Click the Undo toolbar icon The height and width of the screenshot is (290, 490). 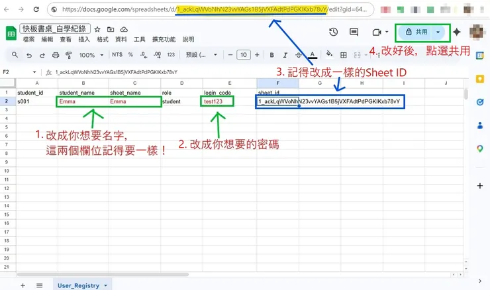29,56
